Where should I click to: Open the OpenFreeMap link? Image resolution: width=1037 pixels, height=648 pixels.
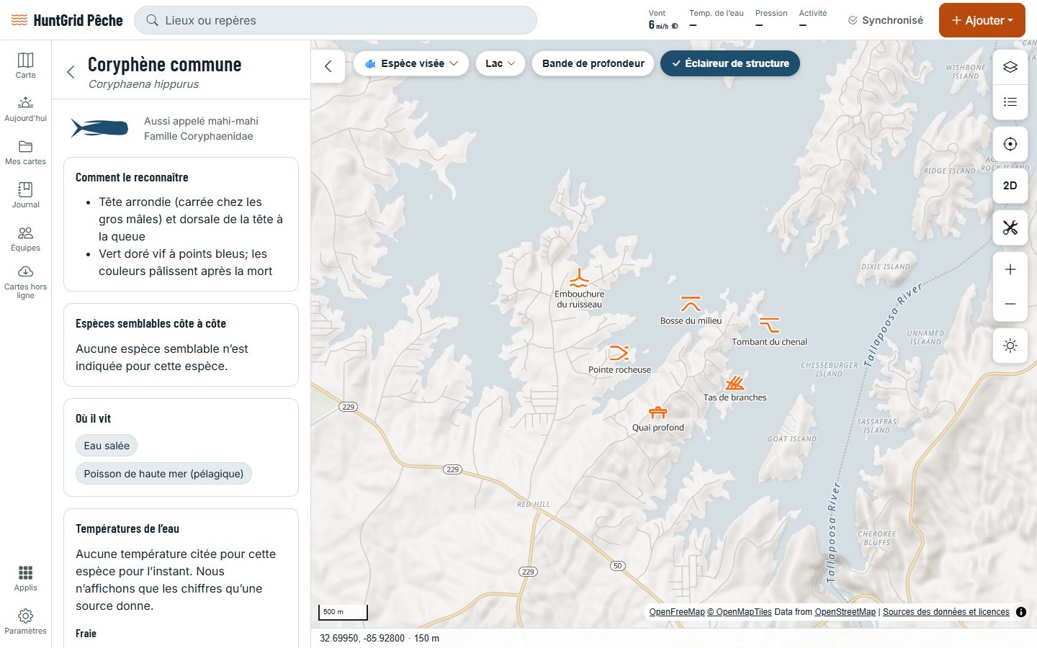(677, 612)
